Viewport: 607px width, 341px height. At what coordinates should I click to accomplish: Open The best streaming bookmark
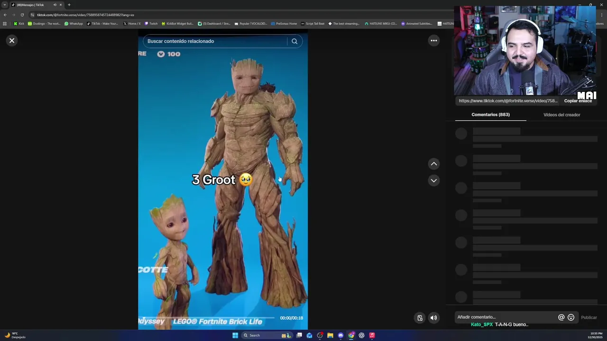tap(344, 24)
